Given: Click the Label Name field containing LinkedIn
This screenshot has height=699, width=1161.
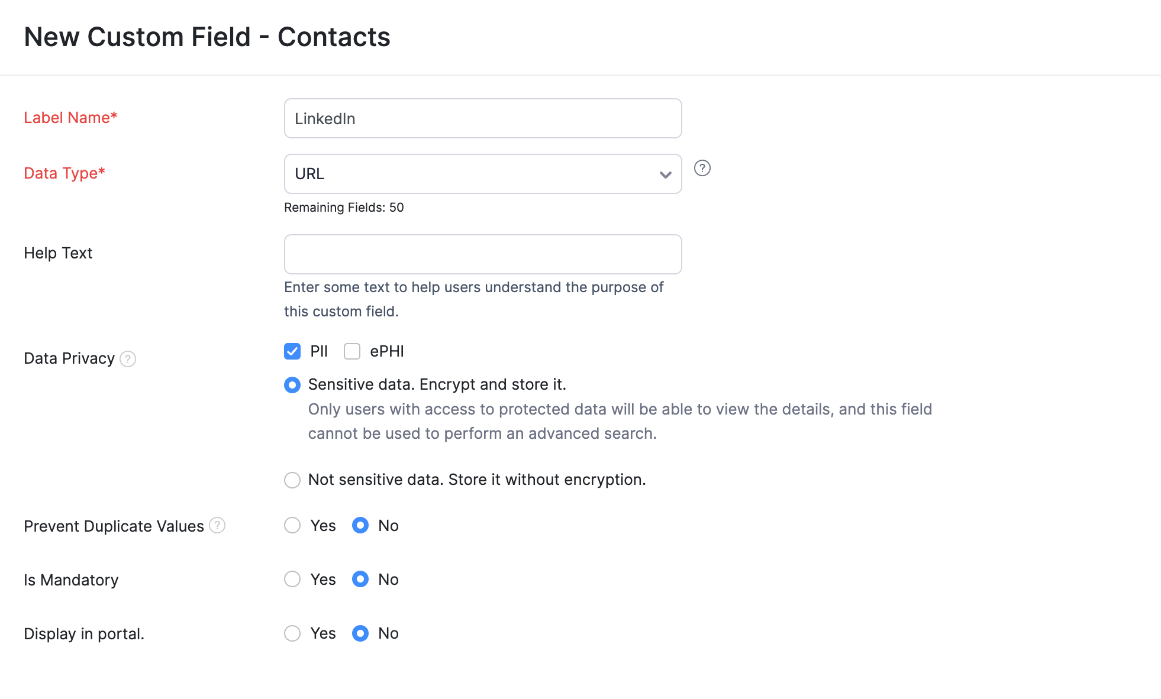Looking at the screenshot, I should (482, 118).
